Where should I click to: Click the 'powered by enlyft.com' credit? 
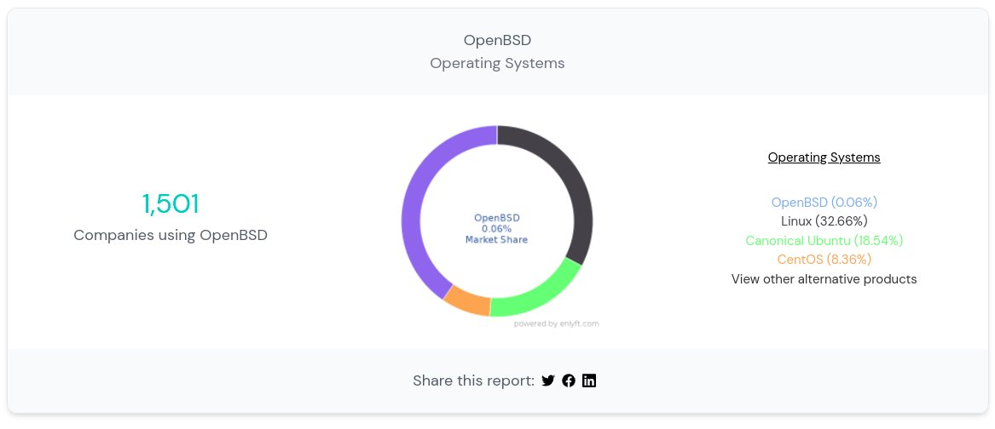(x=556, y=323)
